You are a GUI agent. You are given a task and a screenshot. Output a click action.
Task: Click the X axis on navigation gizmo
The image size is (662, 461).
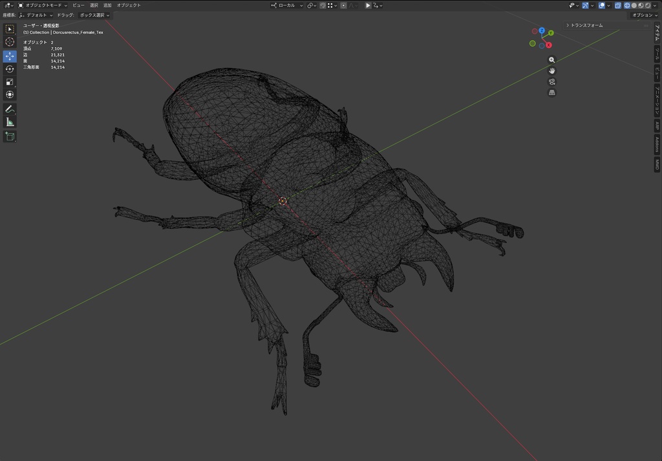click(x=548, y=45)
